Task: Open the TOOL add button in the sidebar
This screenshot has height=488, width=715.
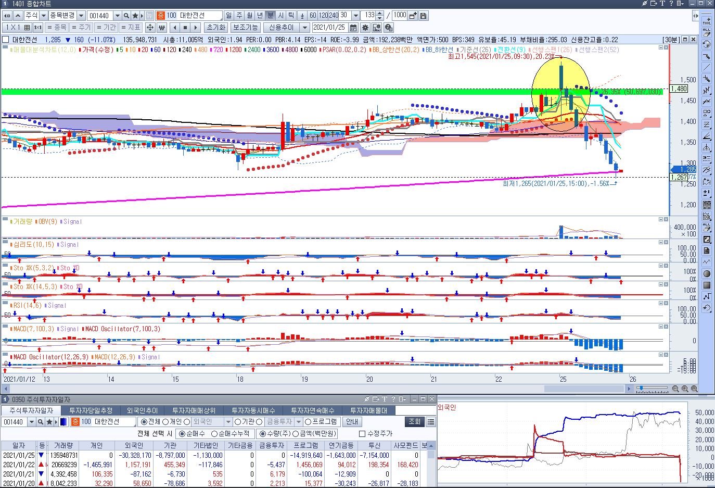Action: (707, 21)
